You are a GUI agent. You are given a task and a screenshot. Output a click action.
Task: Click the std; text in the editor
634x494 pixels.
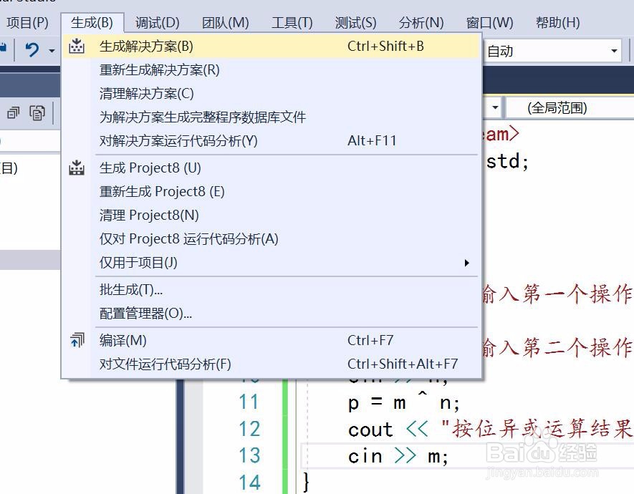(507, 162)
